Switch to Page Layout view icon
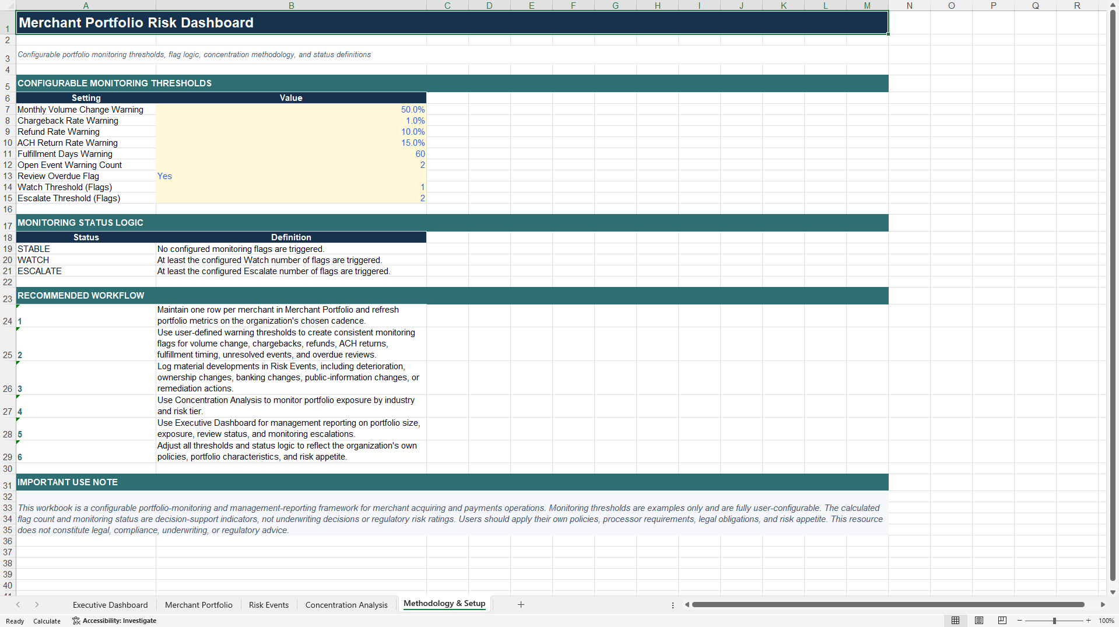The height and width of the screenshot is (627, 1119). click(x=979, y=621)
